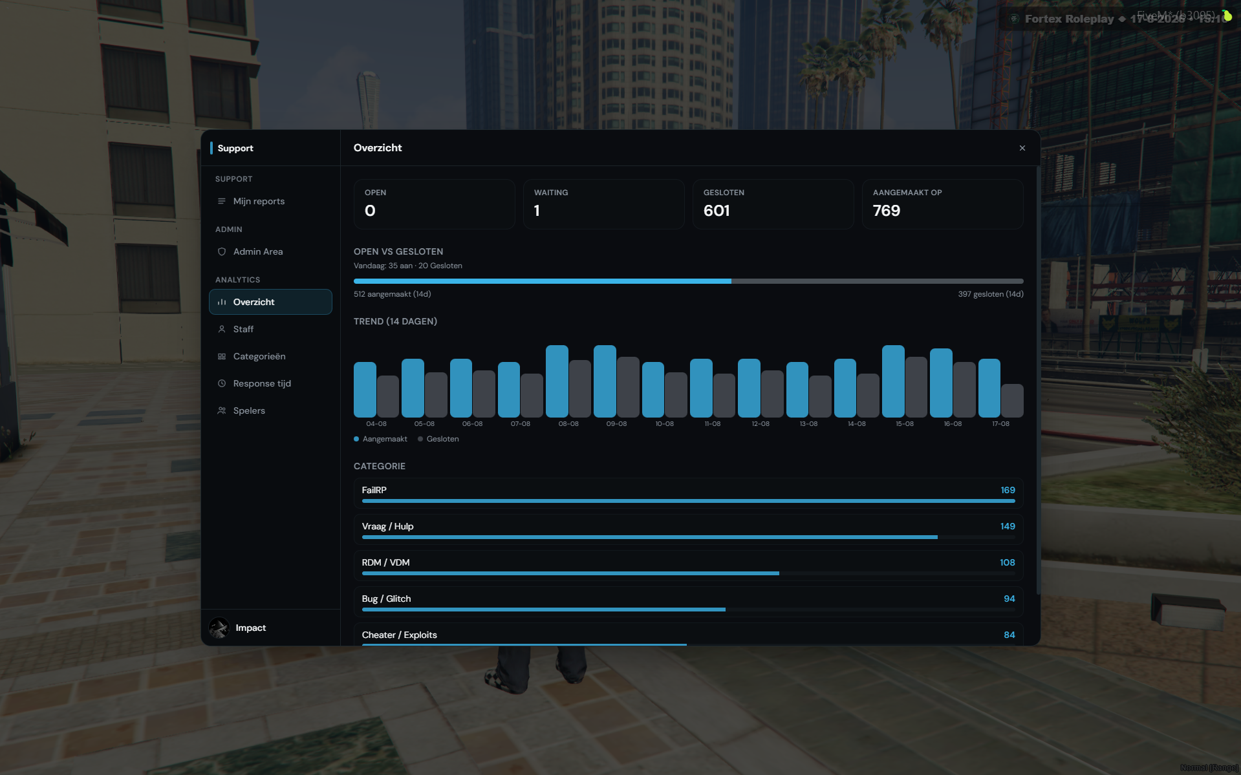Click the blue bar for 08-08
This screenshot has height=775, width=1241.
557,381
